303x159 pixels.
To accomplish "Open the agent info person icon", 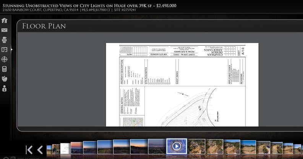I will 5,88.
